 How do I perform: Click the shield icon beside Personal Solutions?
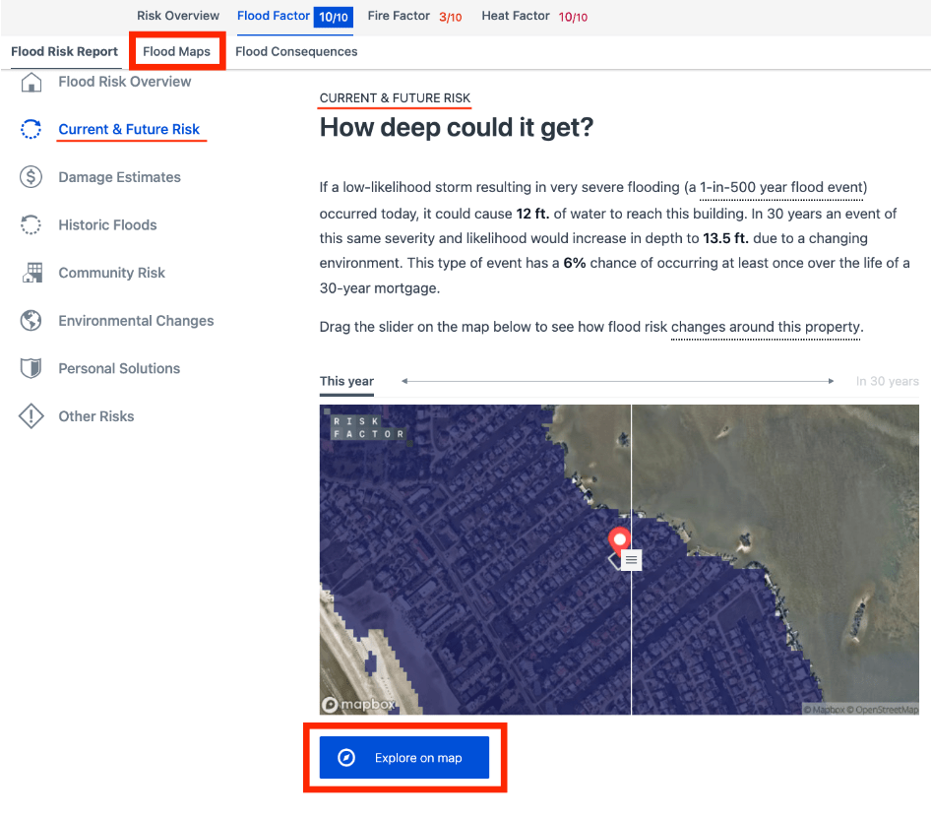coord(31,368)
